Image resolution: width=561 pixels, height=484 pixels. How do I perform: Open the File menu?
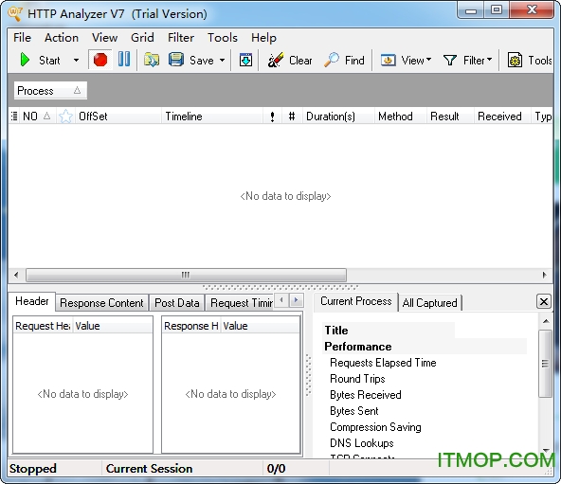pyautogui.click(x=22, y=38)
